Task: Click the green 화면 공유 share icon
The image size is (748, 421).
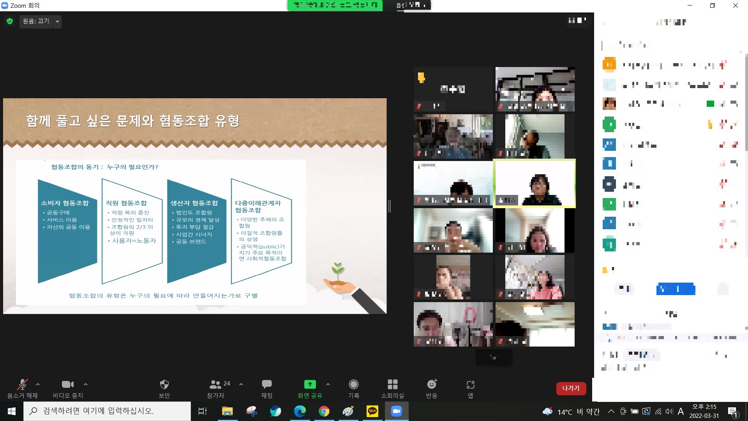Action: click(310, 384)
